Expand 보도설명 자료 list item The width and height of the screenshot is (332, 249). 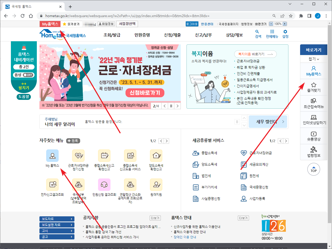(57, 225)
